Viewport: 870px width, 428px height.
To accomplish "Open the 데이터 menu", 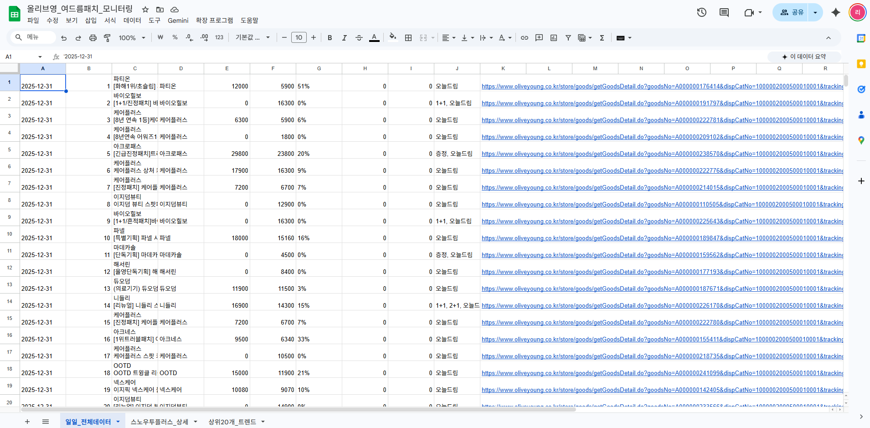I will tap(132, 21).
